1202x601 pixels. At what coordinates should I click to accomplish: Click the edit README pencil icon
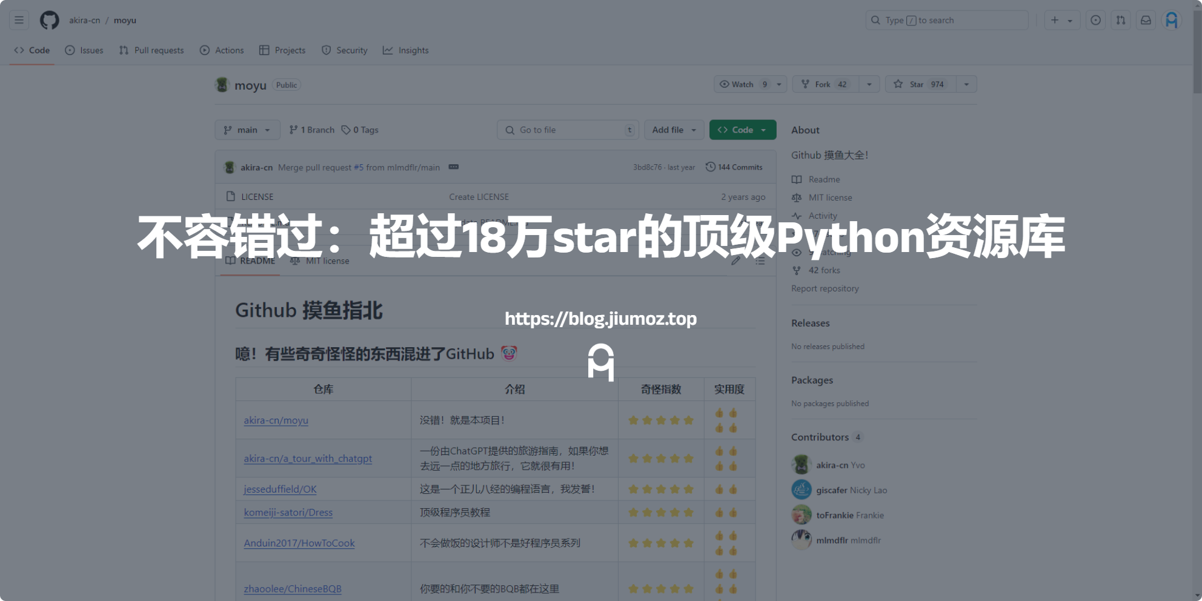(735, 261)
